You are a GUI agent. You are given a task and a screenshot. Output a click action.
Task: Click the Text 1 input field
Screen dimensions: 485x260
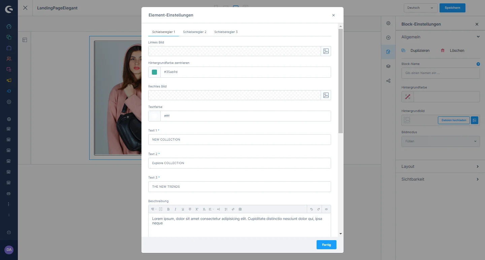pyautogui.click(x=239, y=140)
